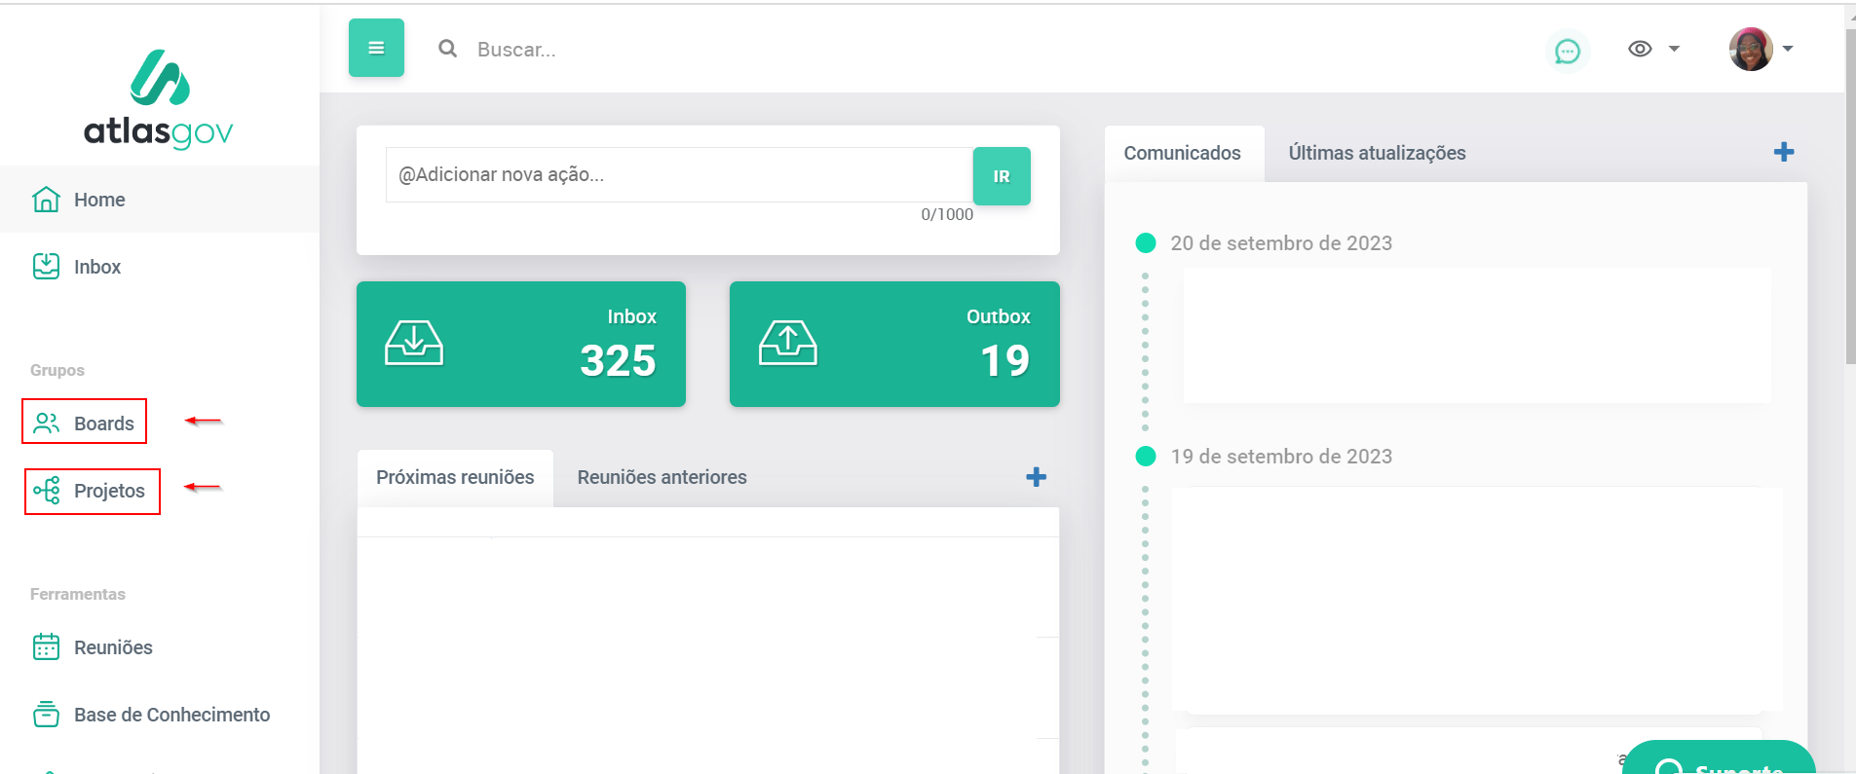Click the 20 de setembro de 2023 marker
This screenshot has width=1856, height=774.
tap(1146, 242)
